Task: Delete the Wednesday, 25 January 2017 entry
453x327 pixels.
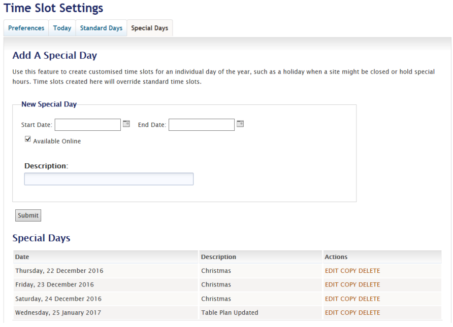Action: click(369, 313)
